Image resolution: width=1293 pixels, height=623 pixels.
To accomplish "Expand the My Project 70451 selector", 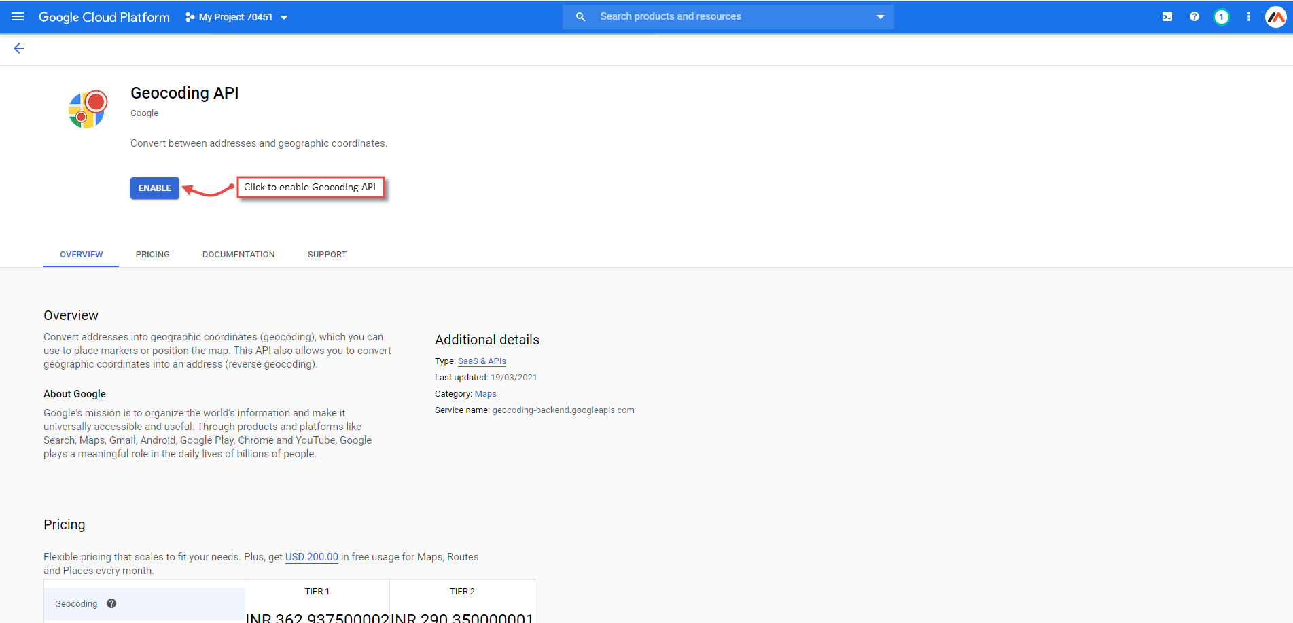I will pyautogui.click(x=237, y=17).
